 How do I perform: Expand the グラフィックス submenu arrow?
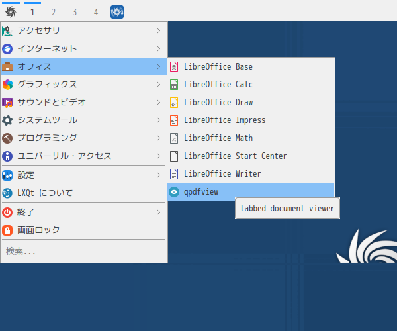pyautogui.click(x=159, y=85)
